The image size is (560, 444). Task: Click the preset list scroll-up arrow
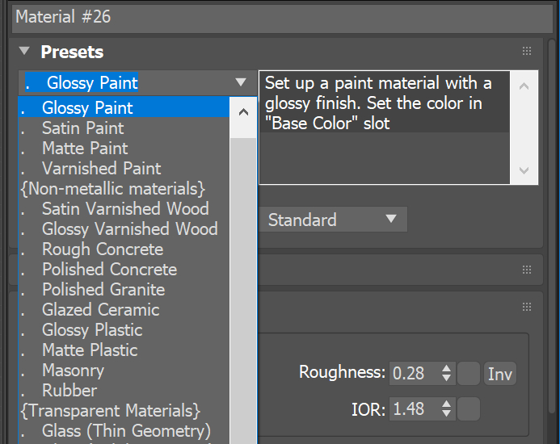243,112
